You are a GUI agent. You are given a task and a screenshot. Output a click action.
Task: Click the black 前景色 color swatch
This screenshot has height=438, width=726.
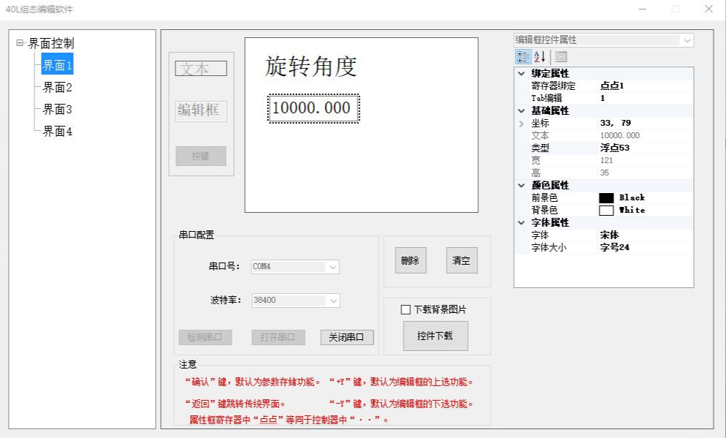click(606, 198)
